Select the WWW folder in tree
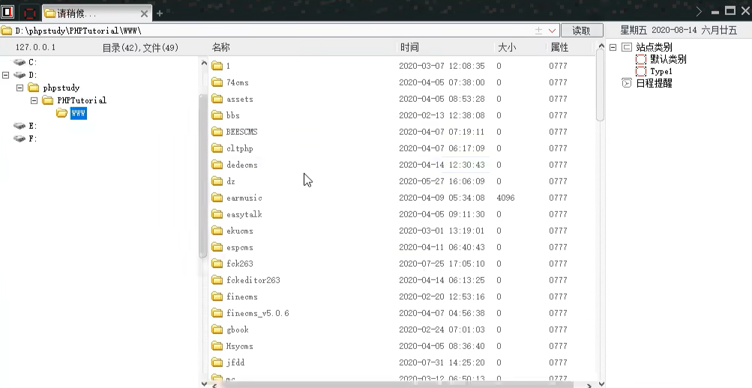 coord(78,113)
